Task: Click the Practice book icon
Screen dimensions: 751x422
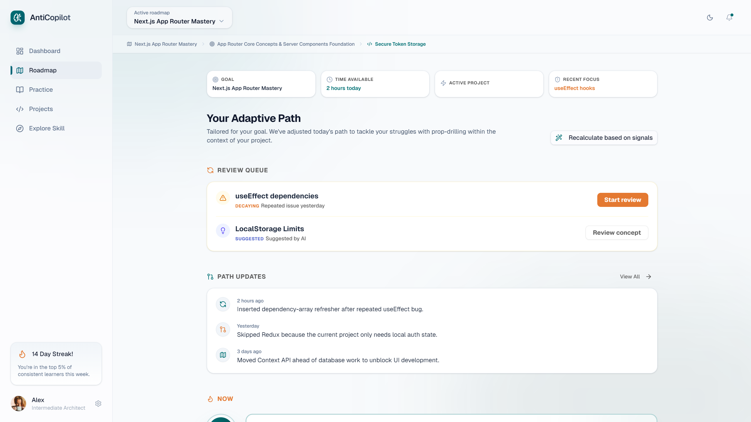Action: (x=20, y=90)
